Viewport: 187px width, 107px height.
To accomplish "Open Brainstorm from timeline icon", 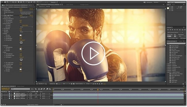I will pyautogui.click(x=47, y=89).
